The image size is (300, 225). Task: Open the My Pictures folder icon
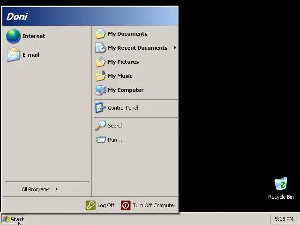100,62
